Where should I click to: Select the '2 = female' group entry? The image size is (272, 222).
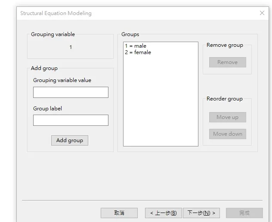pyautogui.click(x=138, y=52)
